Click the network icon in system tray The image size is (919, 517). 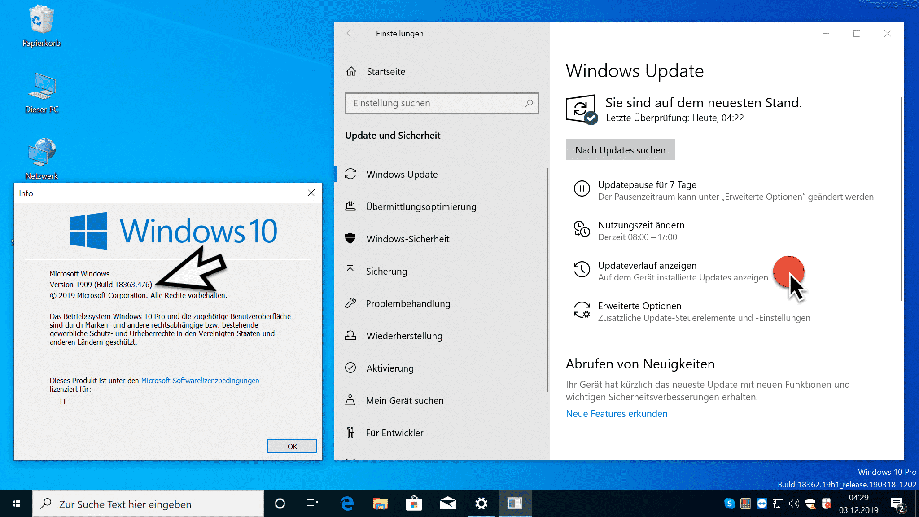click(778, 504)
